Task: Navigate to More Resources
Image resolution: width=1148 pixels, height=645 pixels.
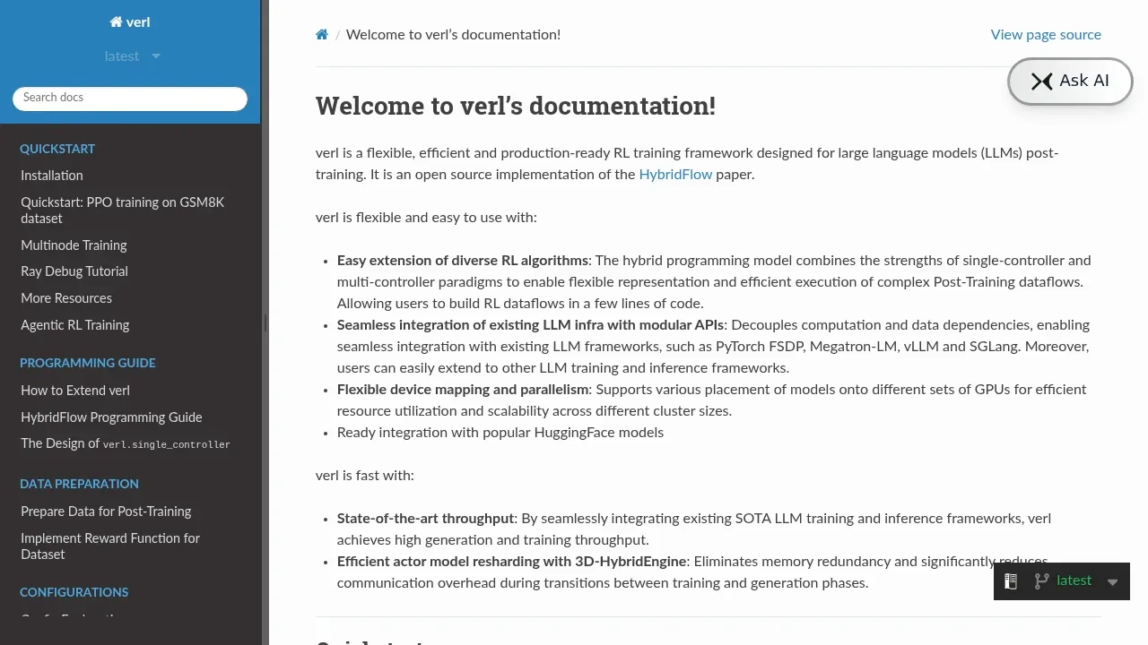Action: (x=66, y=298)
